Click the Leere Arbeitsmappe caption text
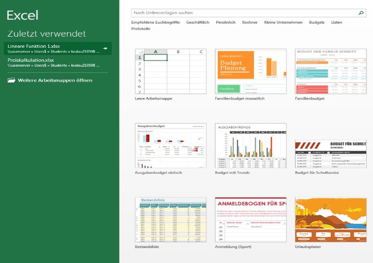 point(153,98)
